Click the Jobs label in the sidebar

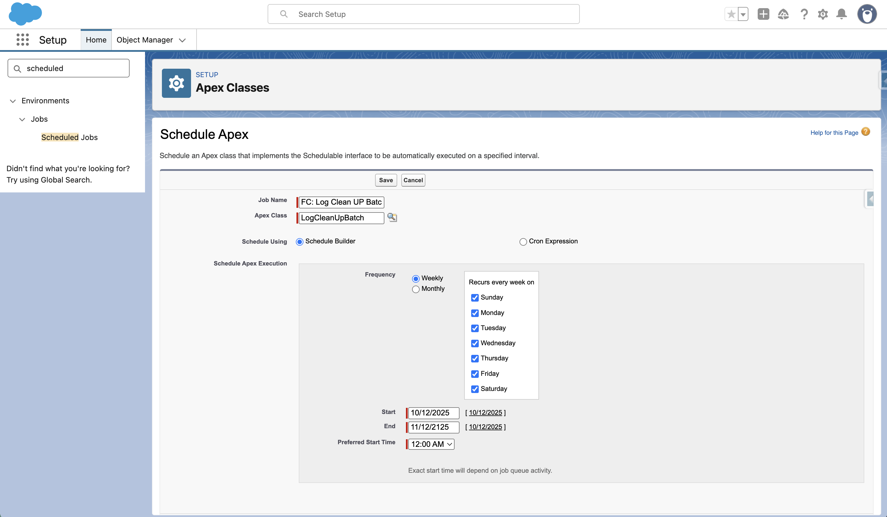(39, 119)
